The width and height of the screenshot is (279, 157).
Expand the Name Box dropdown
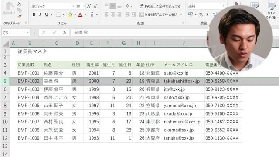28,33
